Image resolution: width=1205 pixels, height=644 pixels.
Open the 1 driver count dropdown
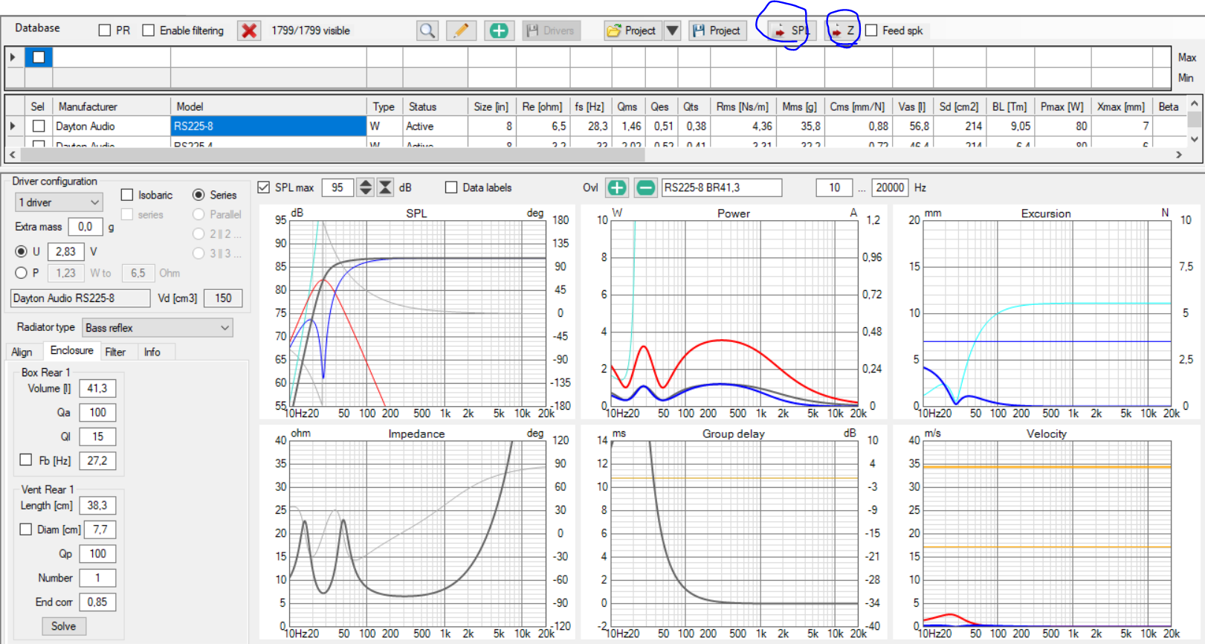click(x=59, y=202)
